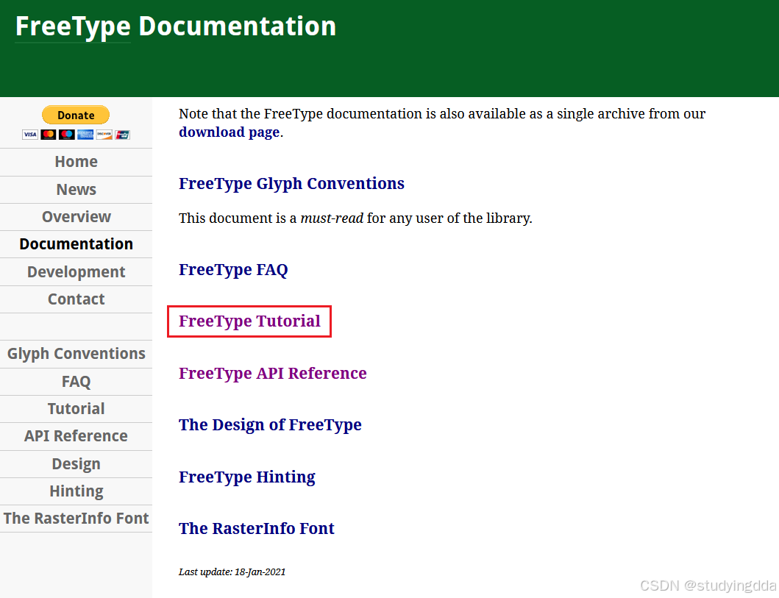The width and height of the screenshot is (779, 598).
Task: Click the yellow Donate button
Action: tap(76, 115)
